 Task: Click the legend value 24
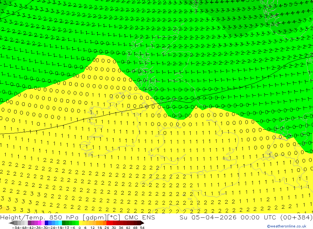(107, 228)
